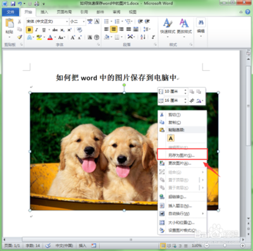Click the Print Layout view icon

coord(163,246)
